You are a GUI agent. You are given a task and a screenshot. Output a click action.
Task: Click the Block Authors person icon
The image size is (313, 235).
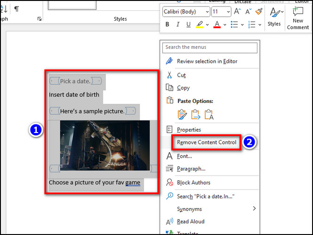(169, 182)
